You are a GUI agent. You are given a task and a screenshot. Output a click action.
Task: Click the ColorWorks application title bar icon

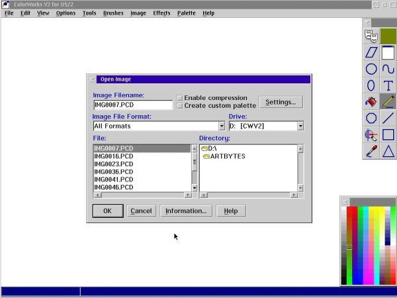5,5
